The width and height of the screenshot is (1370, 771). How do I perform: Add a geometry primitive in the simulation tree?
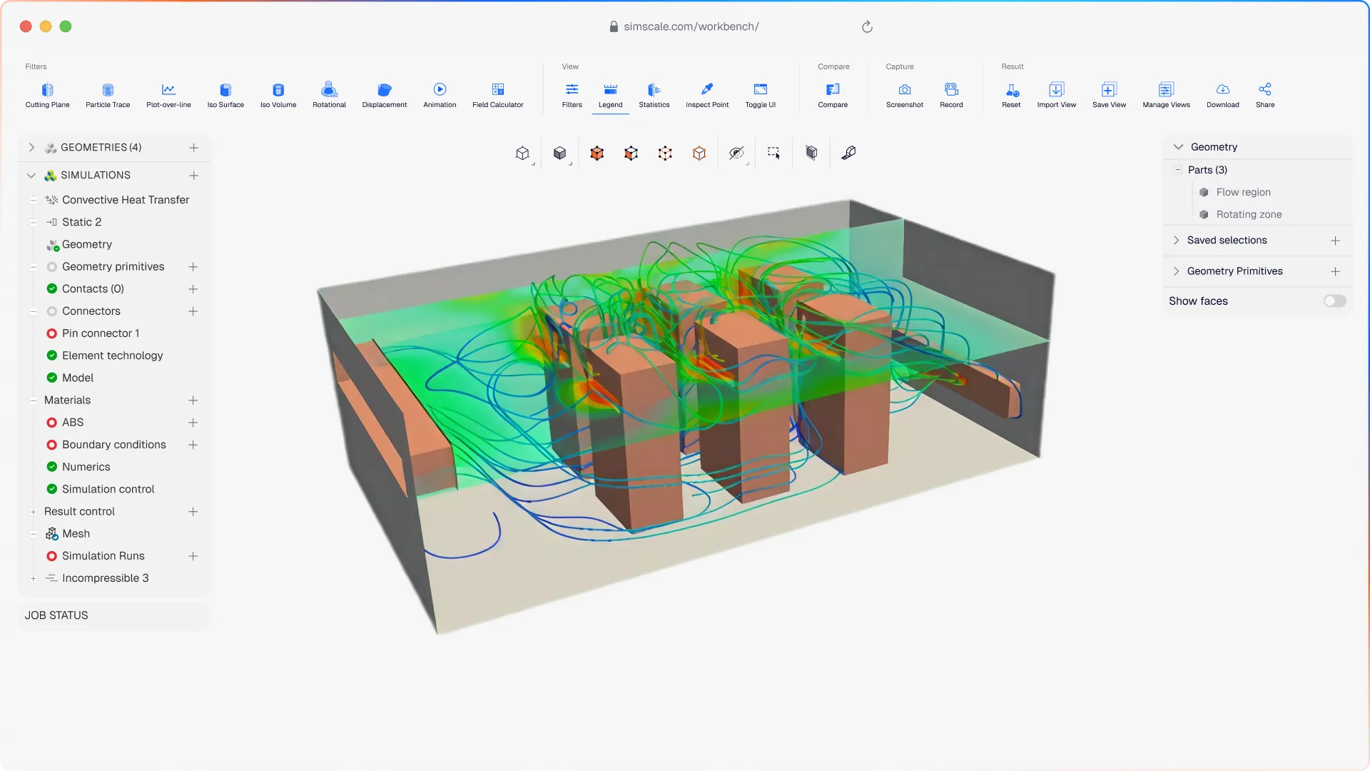193,267
